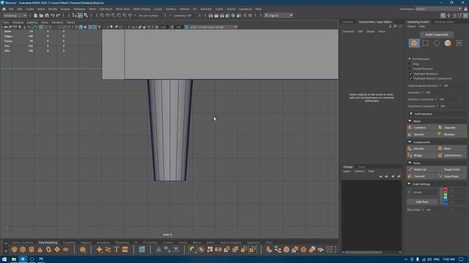The width and height of the screenshot is (469, 263).
Task: Click Edit Pivot button
Action: tap(422, 202)
